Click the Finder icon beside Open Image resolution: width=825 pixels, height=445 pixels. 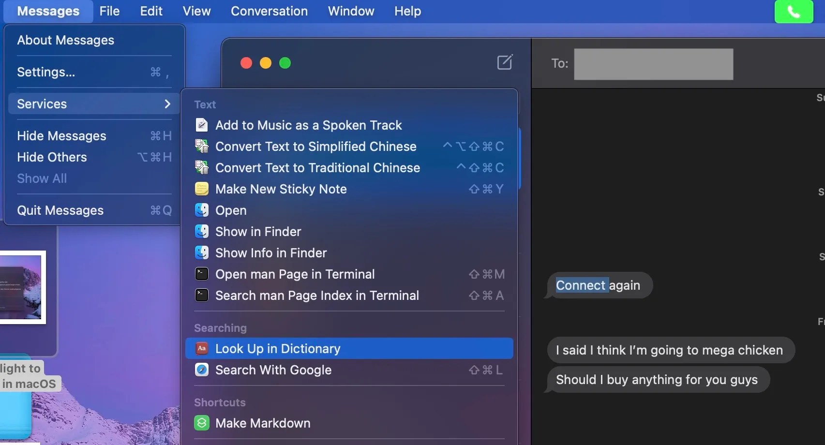(201, 210)
